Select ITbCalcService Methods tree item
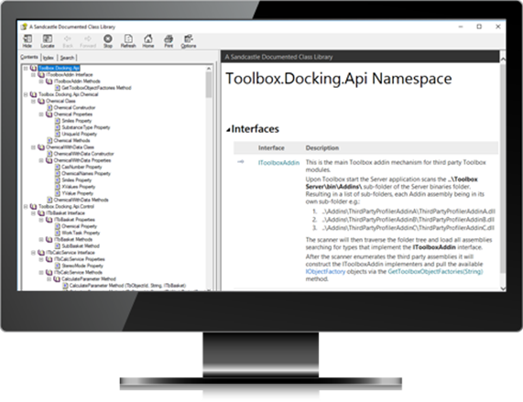 (x=78, y=272)
